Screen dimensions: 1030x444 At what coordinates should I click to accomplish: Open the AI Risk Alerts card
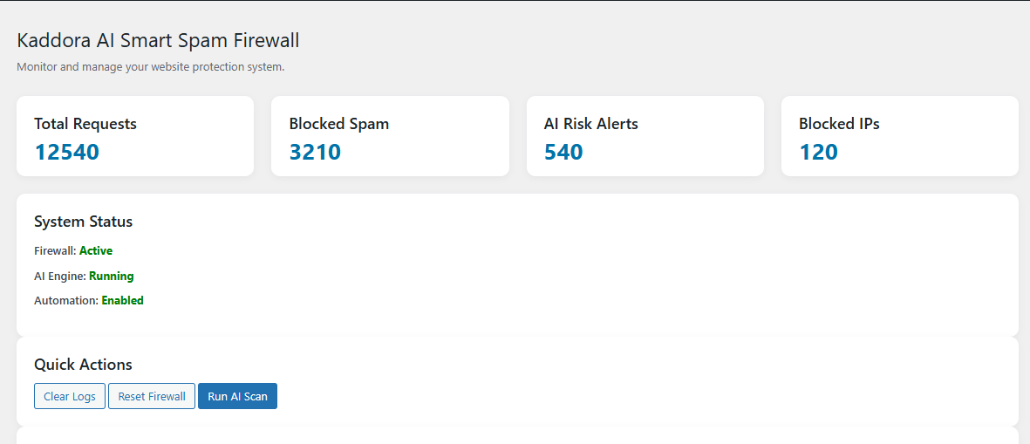[645, 136]
